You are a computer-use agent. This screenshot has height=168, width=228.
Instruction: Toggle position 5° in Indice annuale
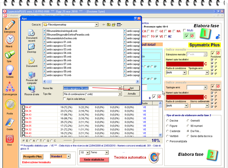click(212, 107)
